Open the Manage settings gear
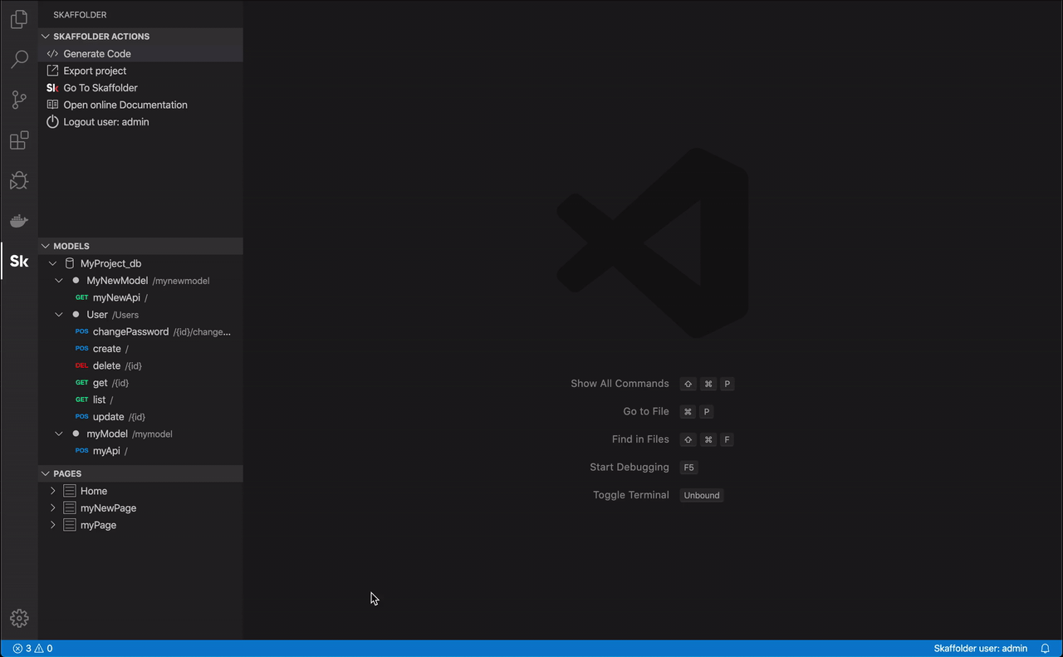Image resolution: width=1063 pixels, height=657 pixels. (18, 618)
